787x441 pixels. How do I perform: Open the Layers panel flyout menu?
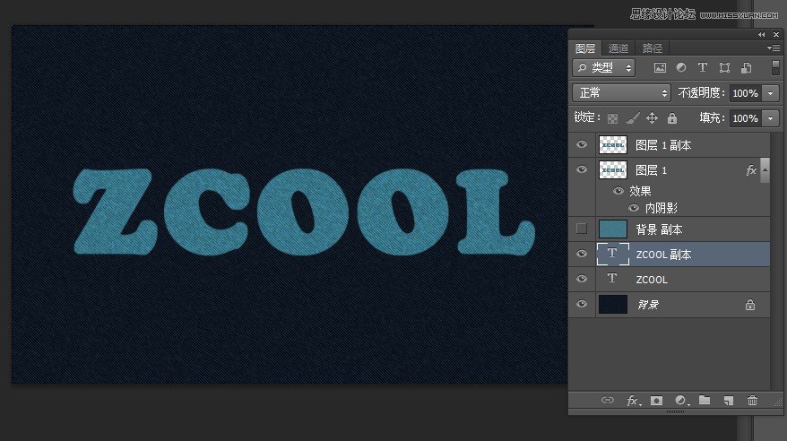click(774, 48)
